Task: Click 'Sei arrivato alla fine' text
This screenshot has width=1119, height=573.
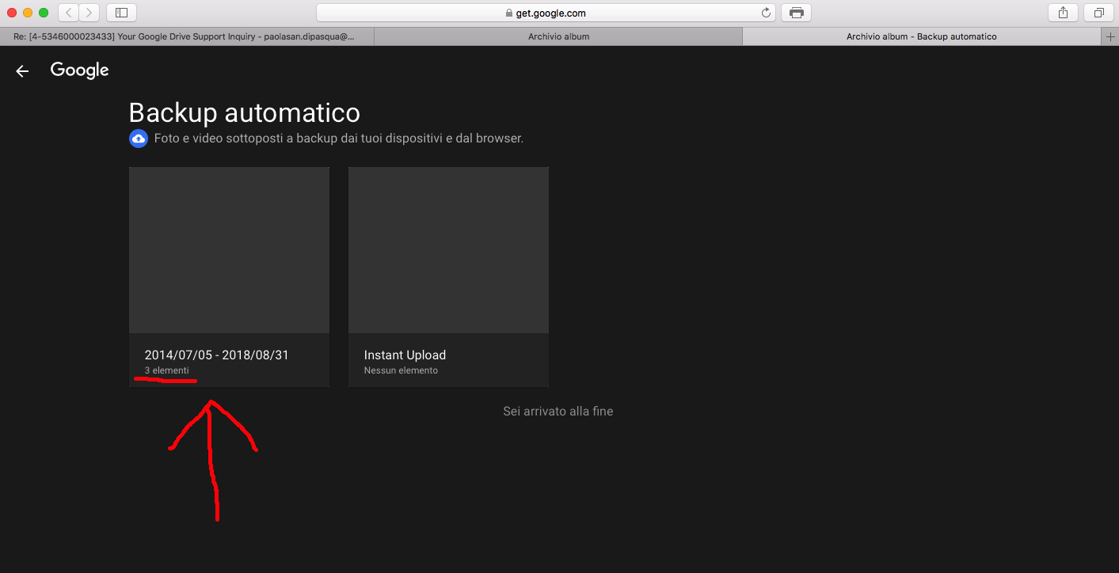Action: [x=558, y=412]
